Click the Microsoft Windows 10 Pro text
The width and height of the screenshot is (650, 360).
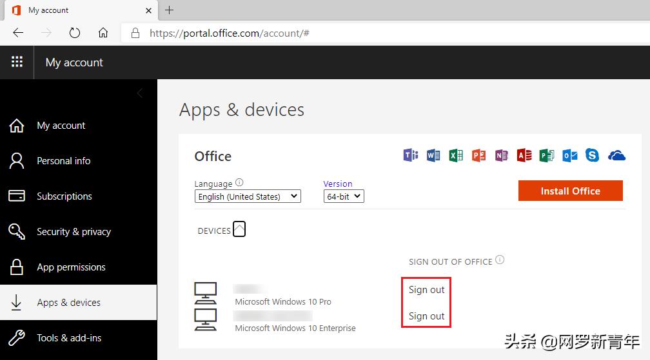pos(283,301)
